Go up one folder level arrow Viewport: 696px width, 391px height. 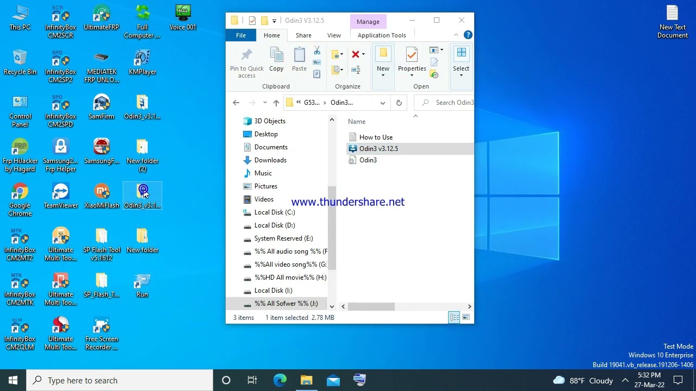coord(276,103)
